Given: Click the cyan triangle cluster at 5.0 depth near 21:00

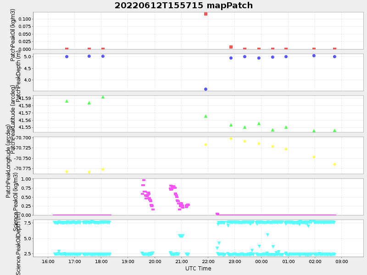Looking at the screenshot, I should click(x=181, y=236).
